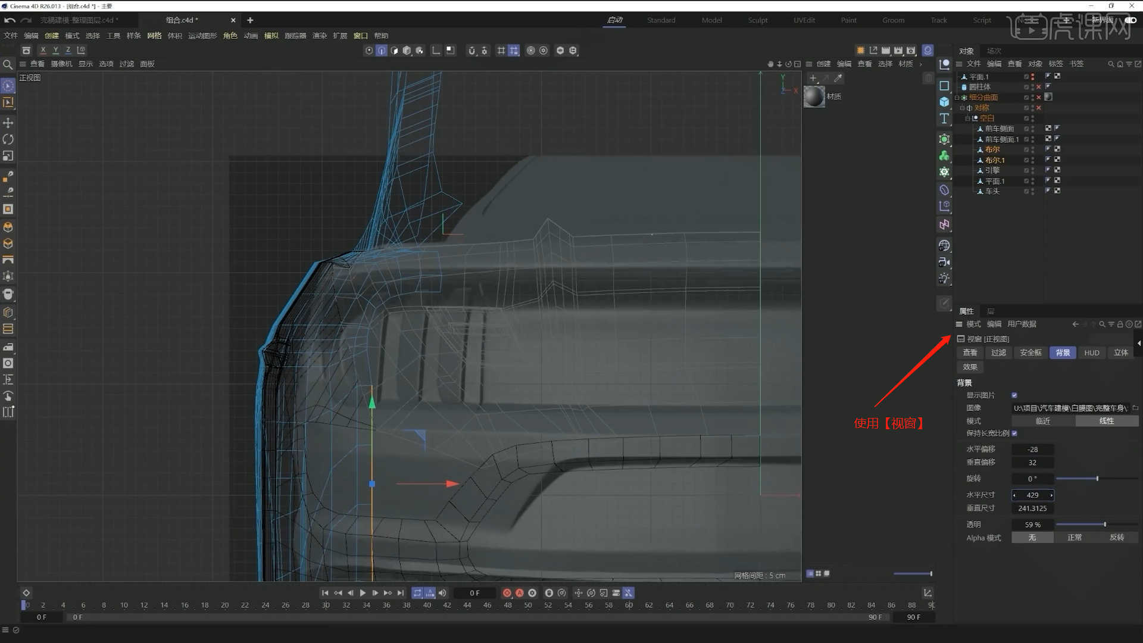Lock the Attributes panel element
This screenshot has height=643, width=1143.
pyautogui.click(x=1120, y=324)
